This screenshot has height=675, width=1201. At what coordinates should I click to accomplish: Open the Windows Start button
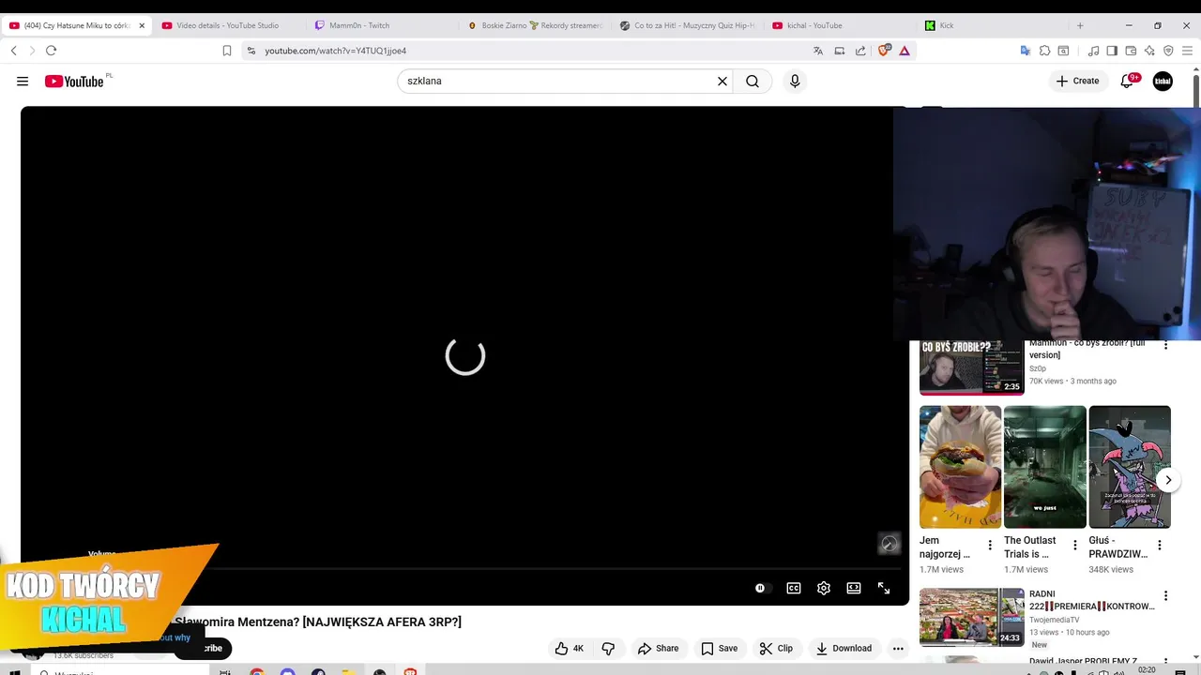[x=14, y=671]
